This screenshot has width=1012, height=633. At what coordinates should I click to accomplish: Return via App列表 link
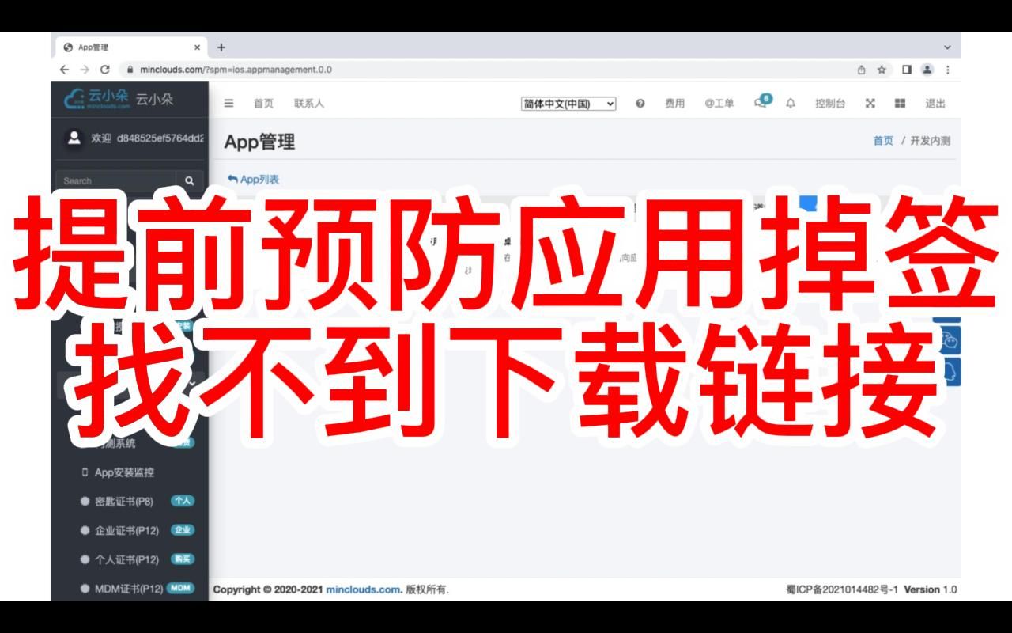point(253,180)
